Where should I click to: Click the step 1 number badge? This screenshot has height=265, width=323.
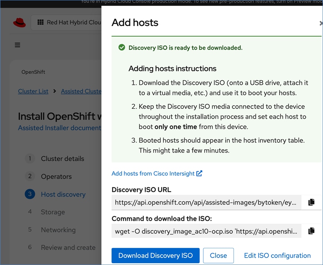pos(30,159)
